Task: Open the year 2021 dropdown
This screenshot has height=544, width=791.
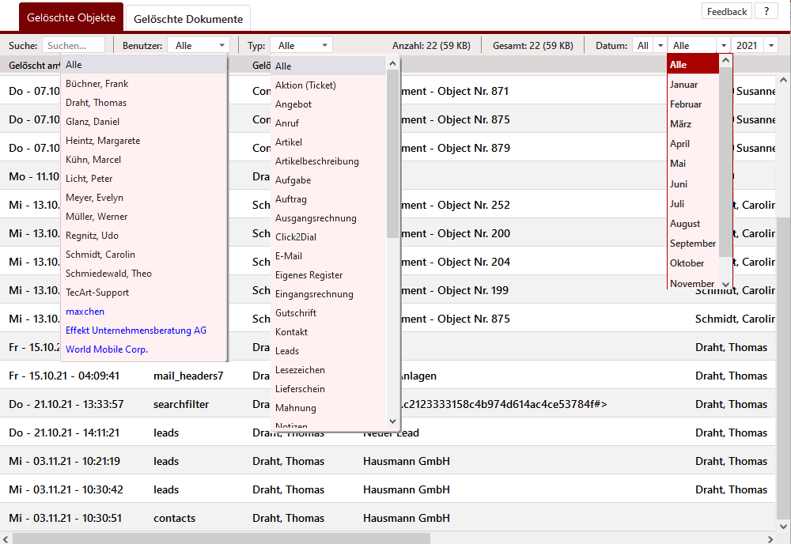Action: pos(771,46)
